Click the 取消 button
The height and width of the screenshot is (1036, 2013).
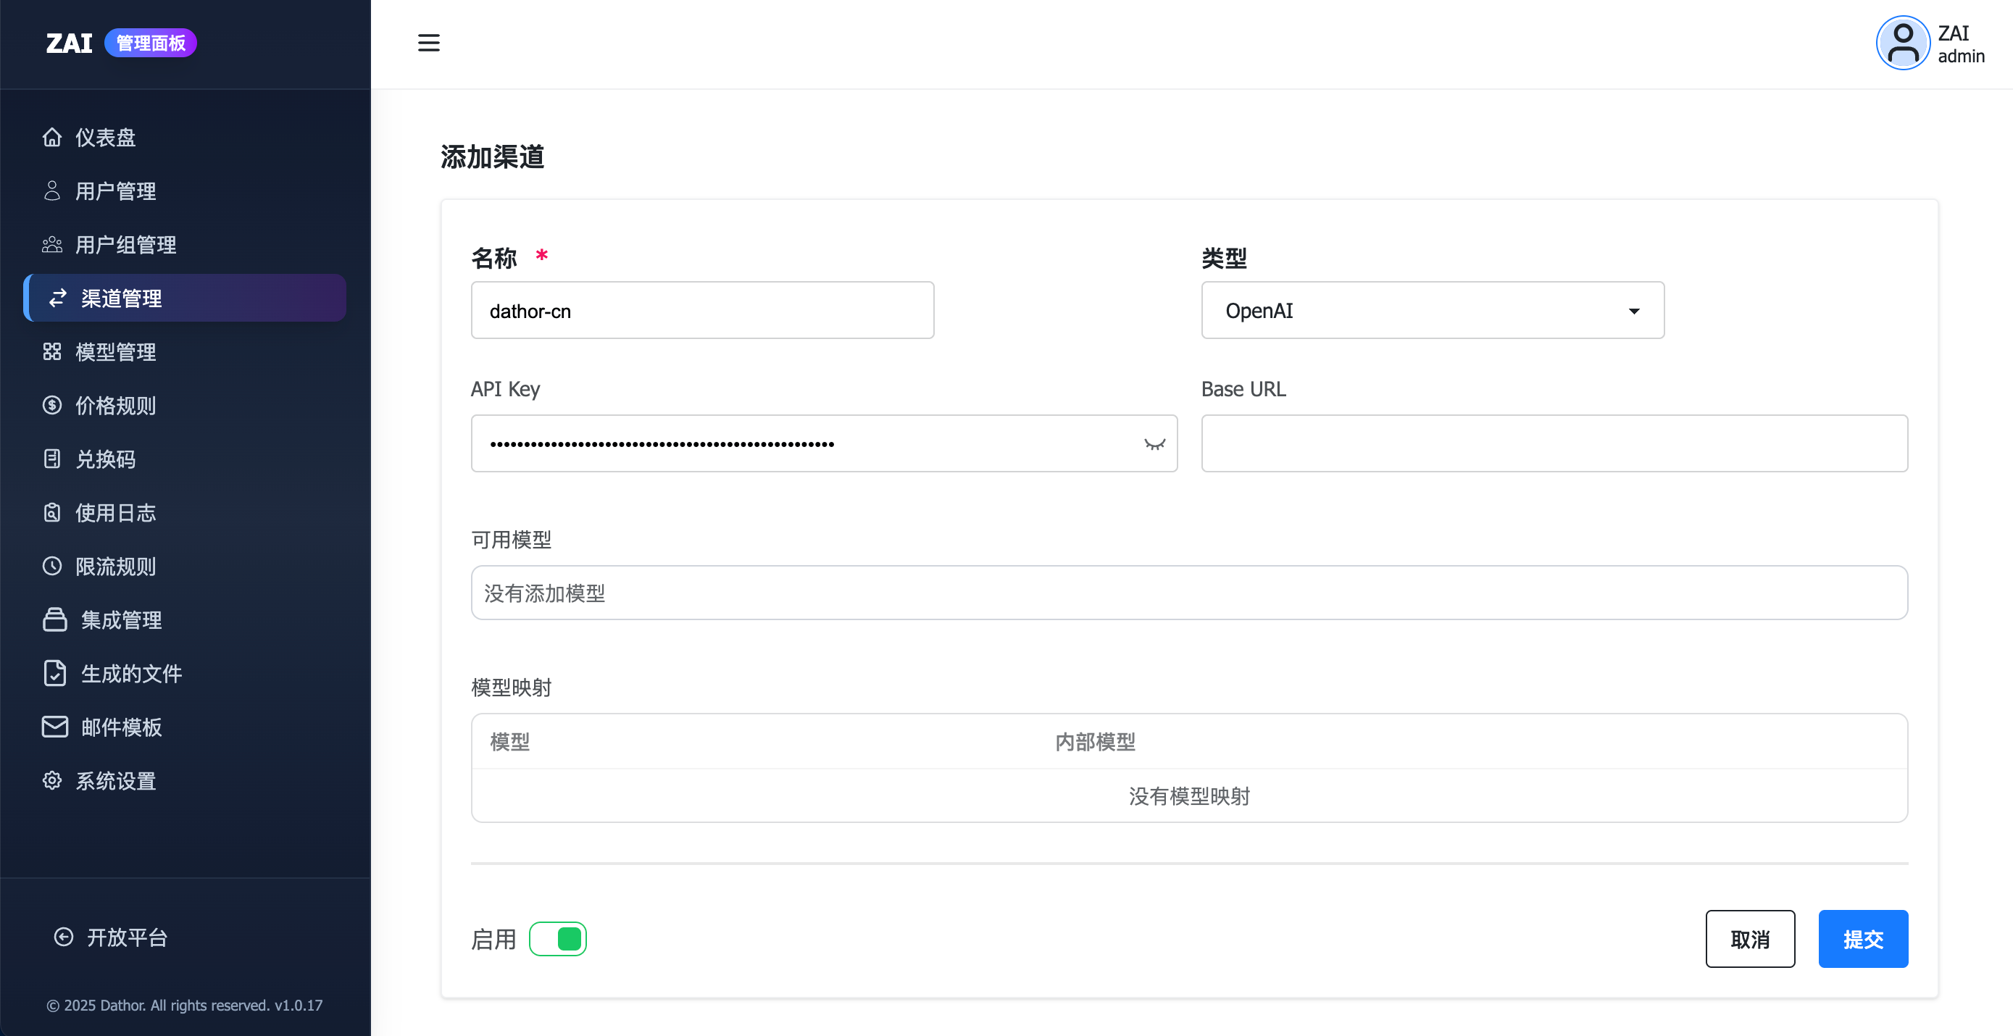pos(1749,939)
